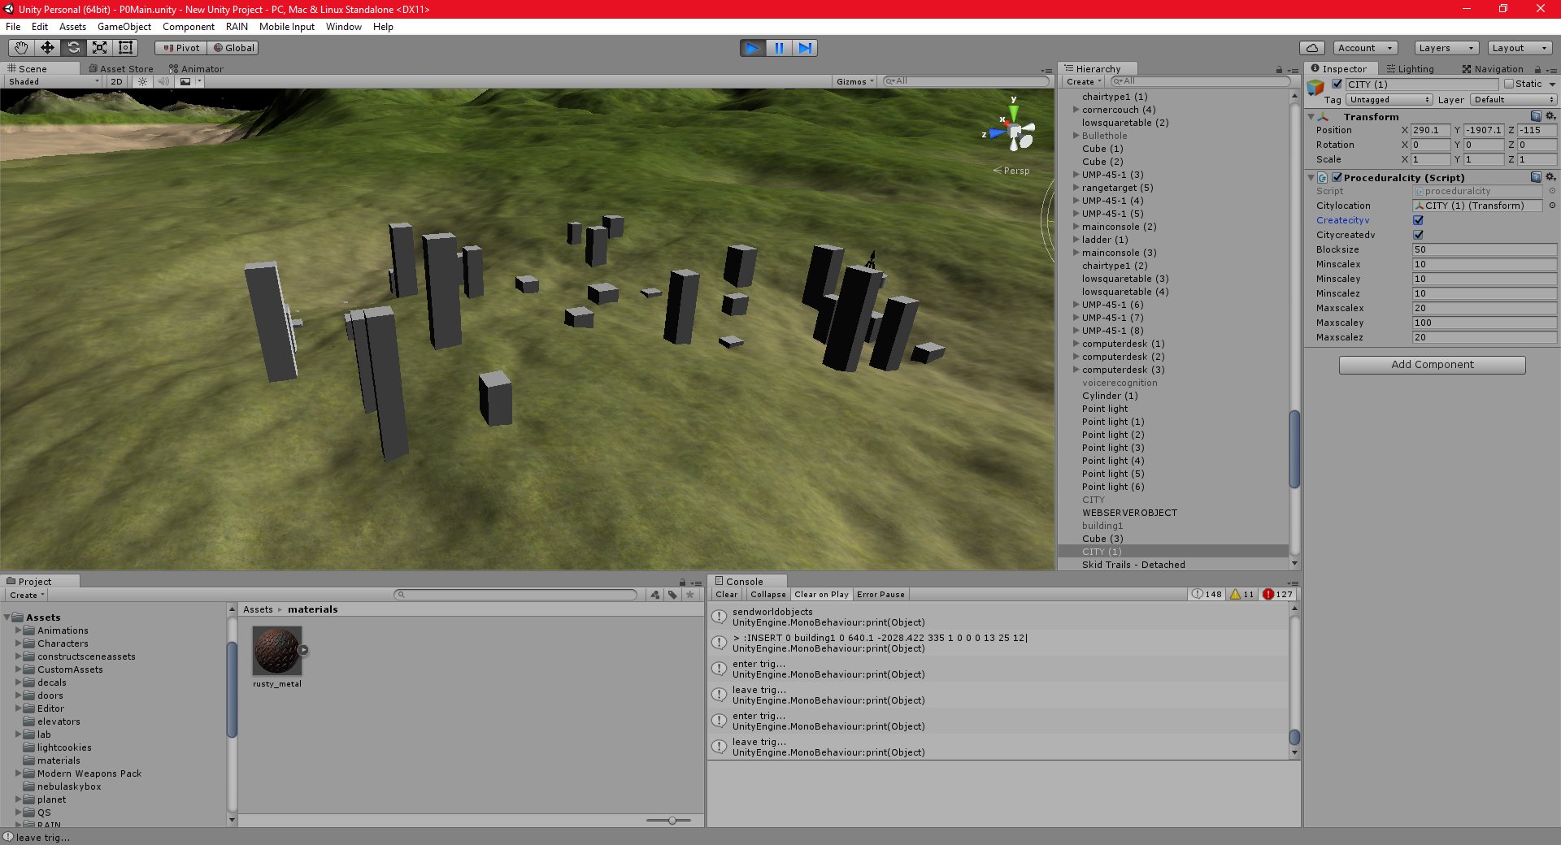Search by label in Project panel
The image size is (1561, 845).
point(672,595)
